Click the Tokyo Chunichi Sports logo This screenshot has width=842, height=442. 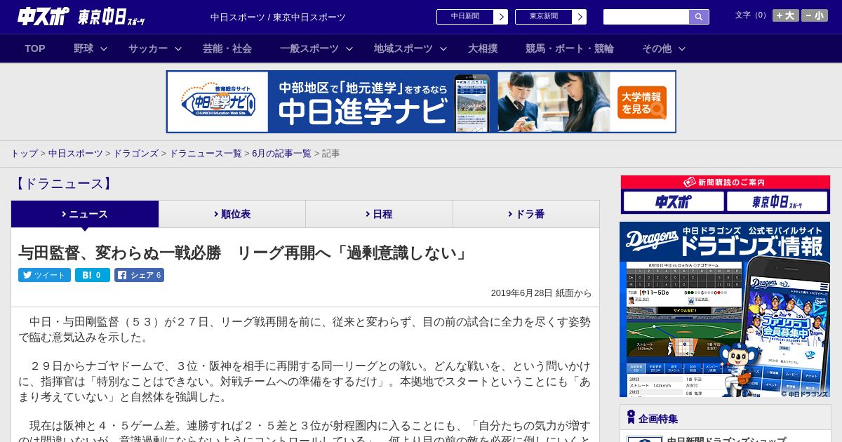click(x=112, y=16)
